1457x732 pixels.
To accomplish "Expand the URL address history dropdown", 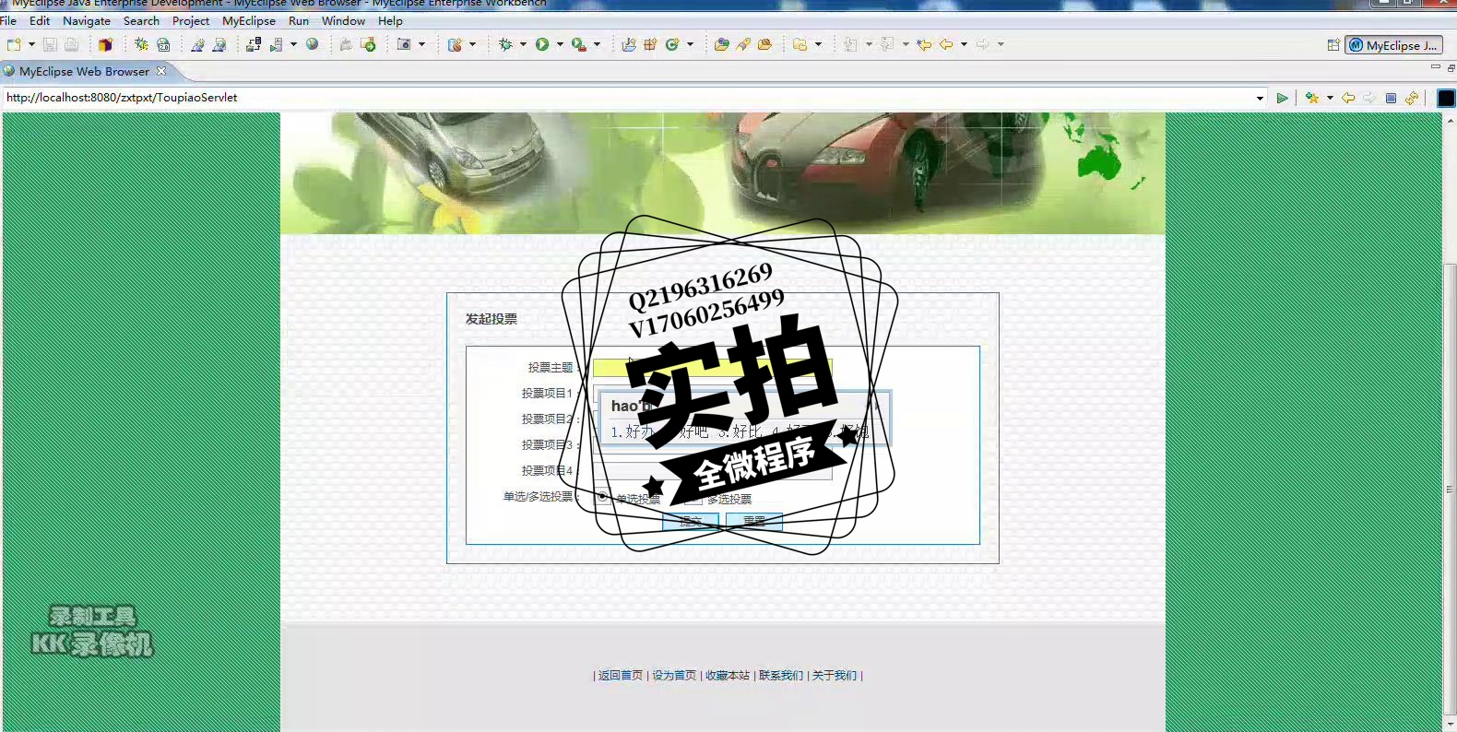I will [x=1260, y=98].
